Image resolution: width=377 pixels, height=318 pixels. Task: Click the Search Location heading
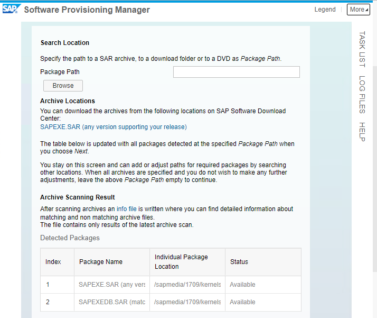pyautogui.click(x=64, y=43)
